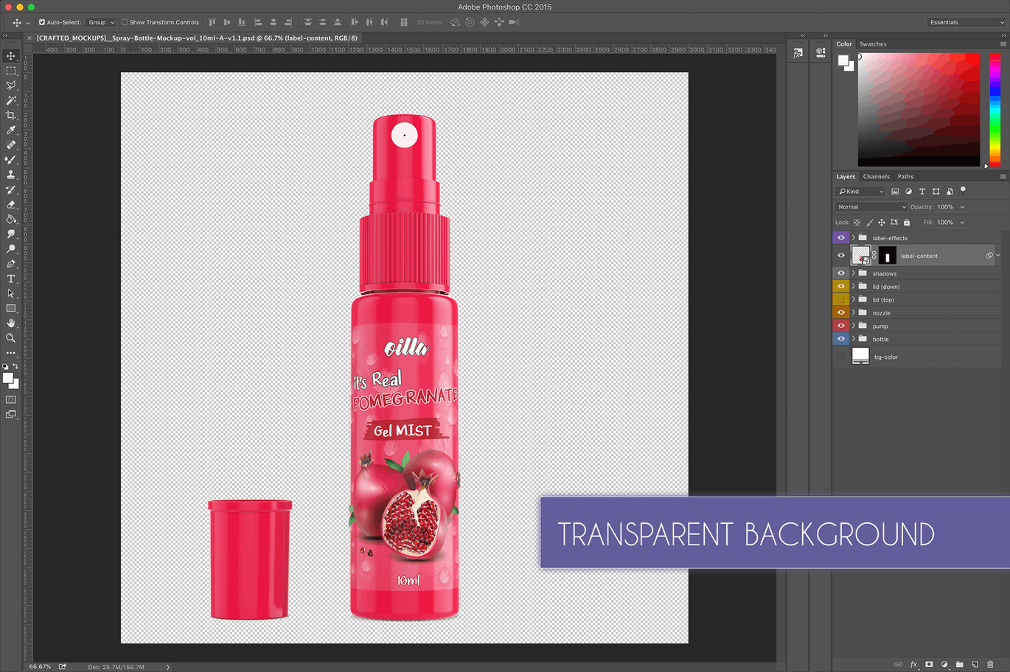Open the Add layer style fx menu
Screen dimensions: 1010x672
(914, 664)
